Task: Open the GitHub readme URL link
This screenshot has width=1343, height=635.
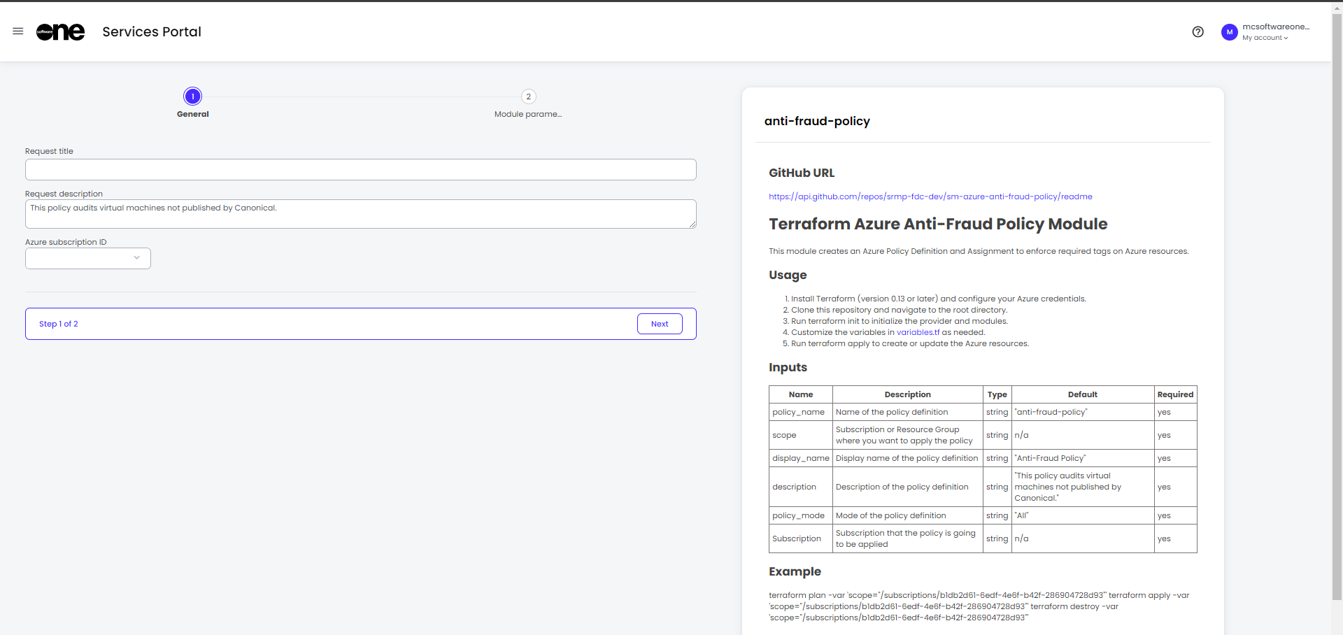Action: click(930, 197)
